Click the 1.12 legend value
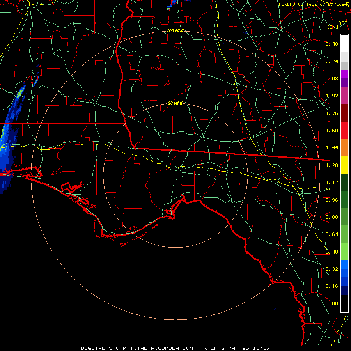Image resolution: width=351 pixels, height=351 pixels. pyautogui.click(x=332, y=183)
